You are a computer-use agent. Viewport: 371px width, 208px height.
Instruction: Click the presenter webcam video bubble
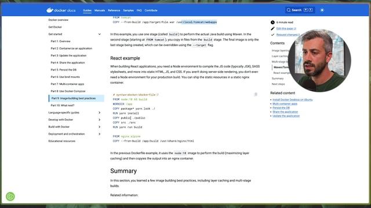click(x=319, y=61)
